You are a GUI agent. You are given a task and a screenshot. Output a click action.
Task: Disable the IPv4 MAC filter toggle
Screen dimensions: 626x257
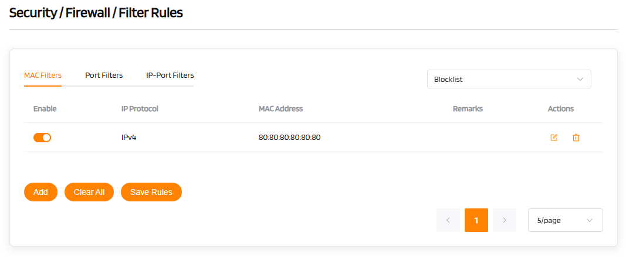tap(42, 138)
